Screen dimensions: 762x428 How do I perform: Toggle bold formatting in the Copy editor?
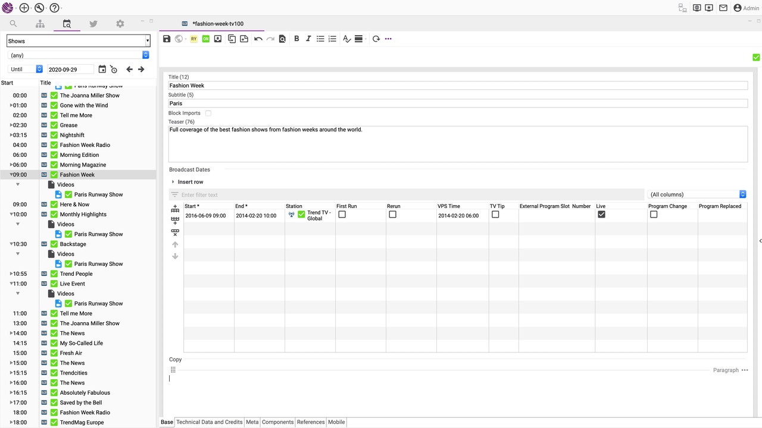296,39
